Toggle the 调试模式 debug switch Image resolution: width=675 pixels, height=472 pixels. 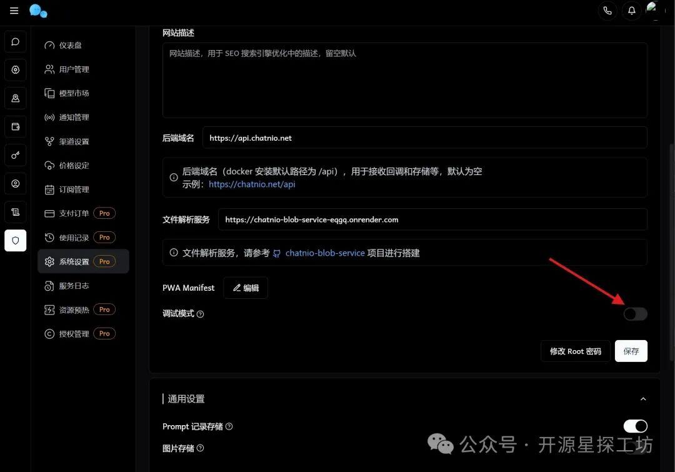click(x=636, y=314)
